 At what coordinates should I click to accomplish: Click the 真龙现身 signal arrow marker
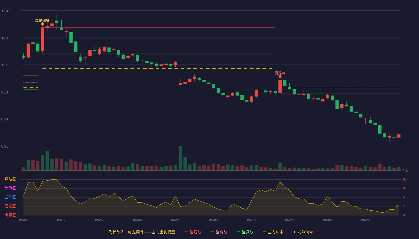(x=42, y=24)
